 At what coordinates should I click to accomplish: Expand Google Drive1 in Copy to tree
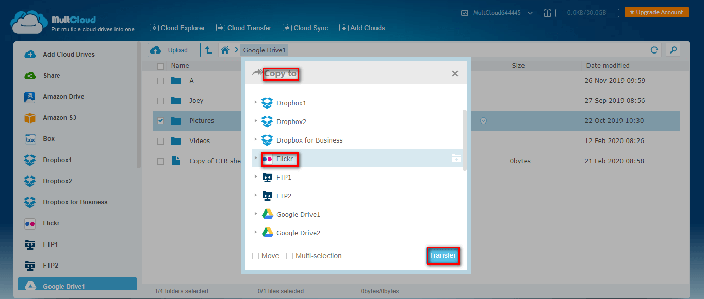pos(256,214)
